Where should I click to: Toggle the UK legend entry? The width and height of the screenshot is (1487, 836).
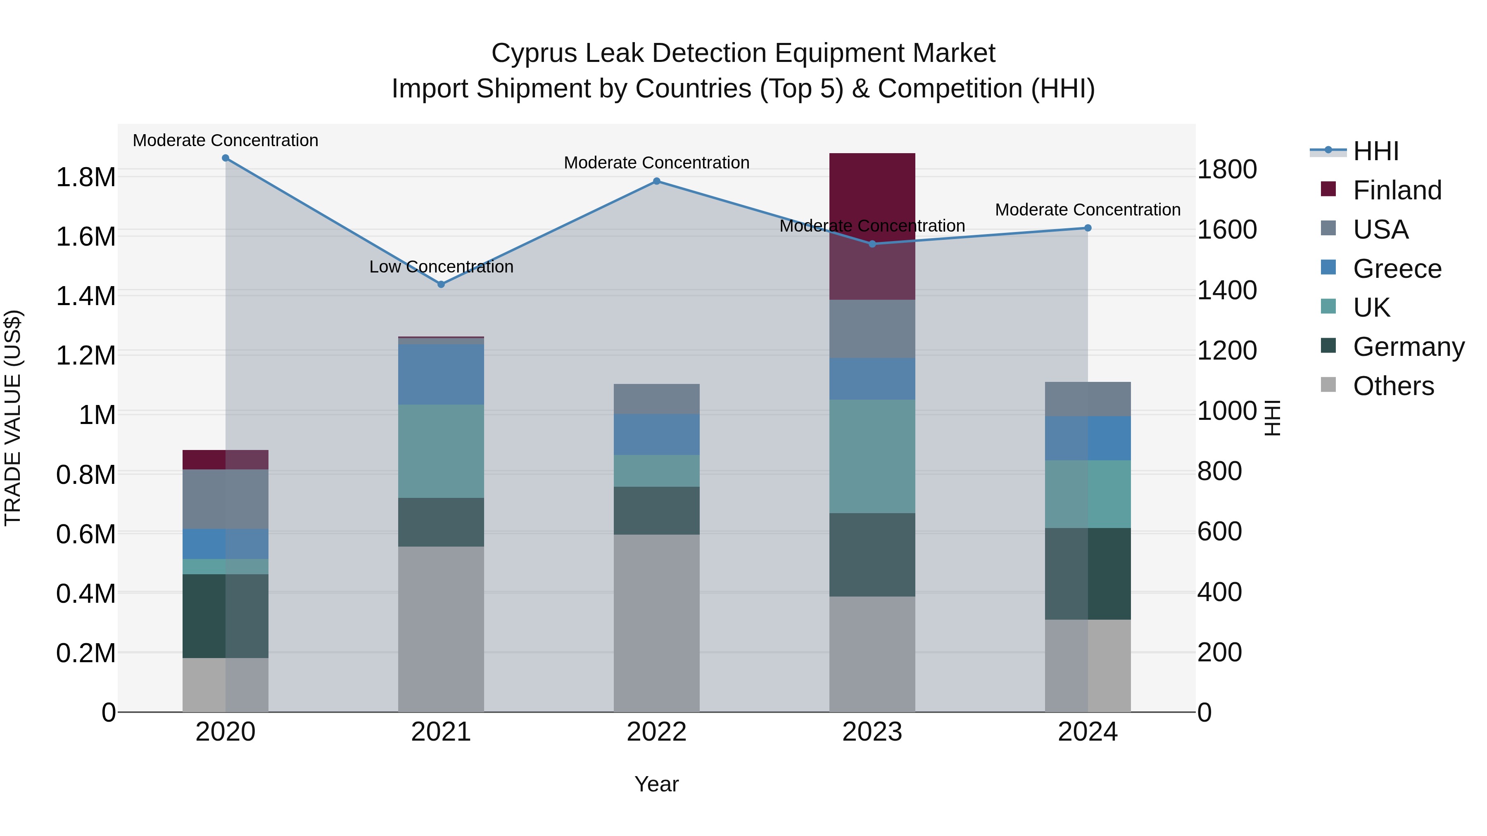pyautogui.click(x=1355, y=308)
